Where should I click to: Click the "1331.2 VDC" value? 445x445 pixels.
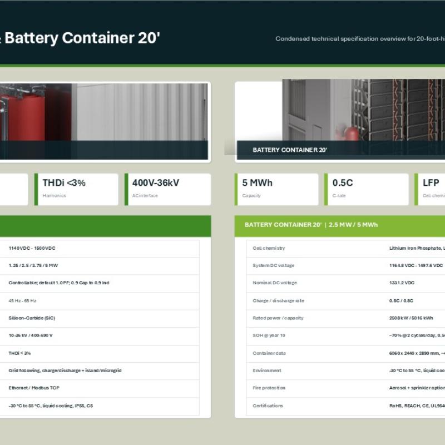coord(402,283)
